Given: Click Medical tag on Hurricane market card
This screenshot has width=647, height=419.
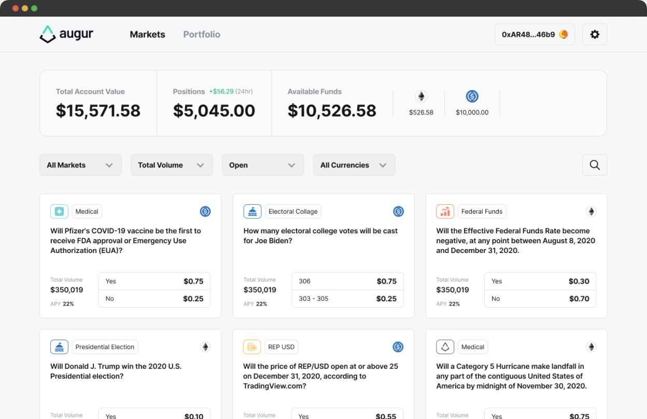Looking at the screenshot, I should pyautogui.click(x=473, y=347).
